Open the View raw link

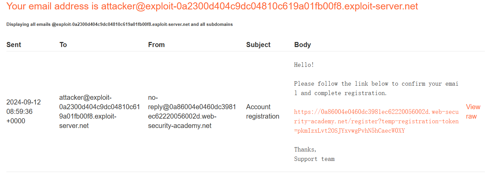tap(473, 112)
